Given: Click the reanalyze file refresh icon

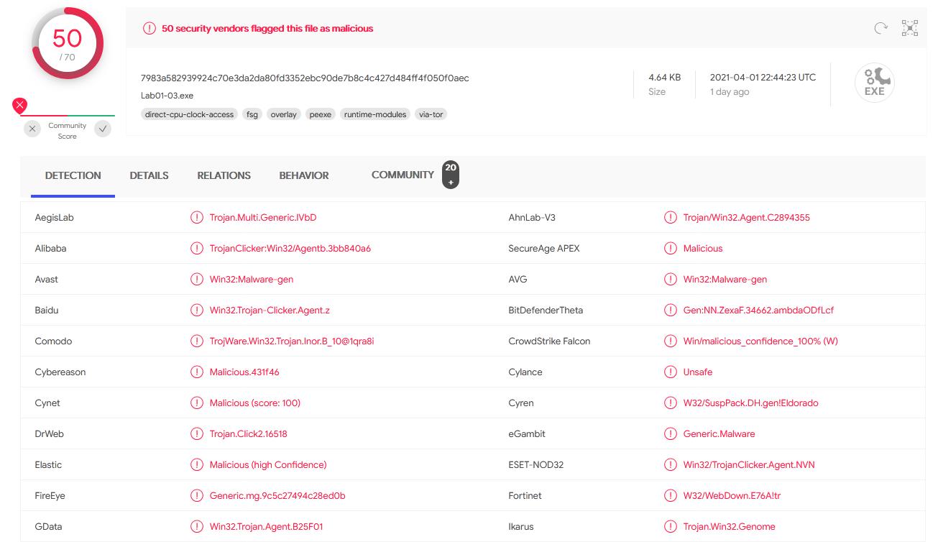Looking at the screenshot, I should [880, 29].
